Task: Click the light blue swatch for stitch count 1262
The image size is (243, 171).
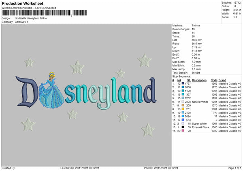Action: click(183, 98)
